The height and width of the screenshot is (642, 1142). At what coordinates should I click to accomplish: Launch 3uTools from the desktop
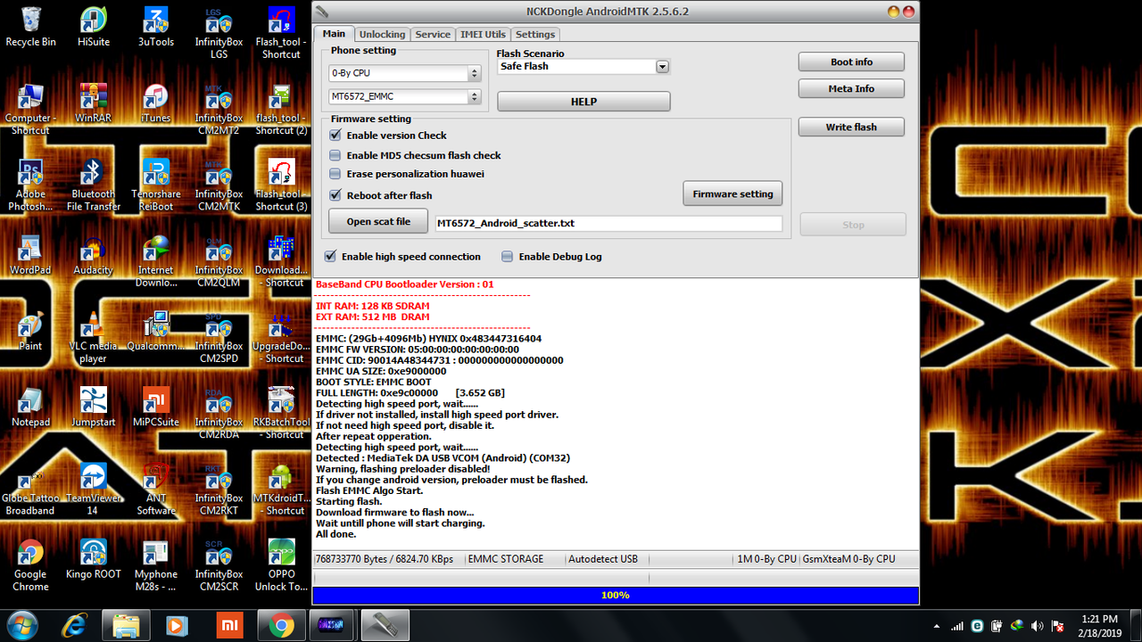[x=156, y=27]
